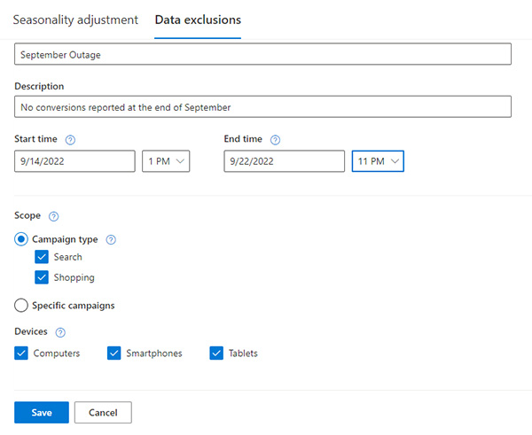The width and height of the screenshot is (532, 435).
Task: Toggle the Smartphones device checkbox
Action: click(x=114, y=353)
